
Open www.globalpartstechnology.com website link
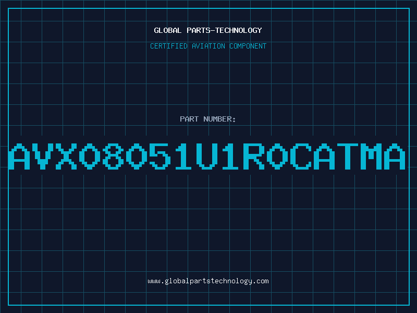click(208, 281)
